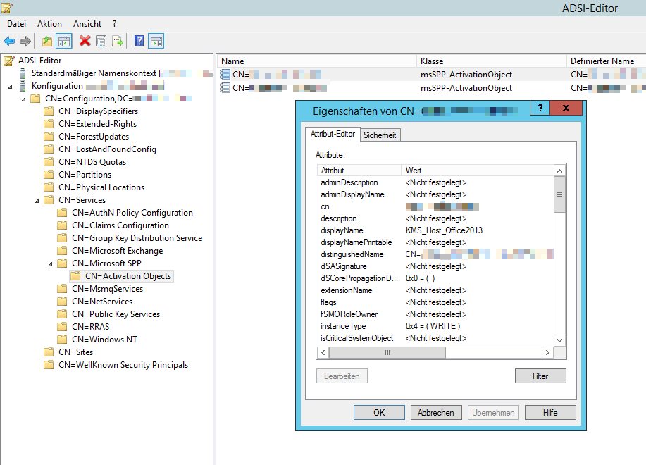Collapse the Konfiguration tree node

click(11, 86)
